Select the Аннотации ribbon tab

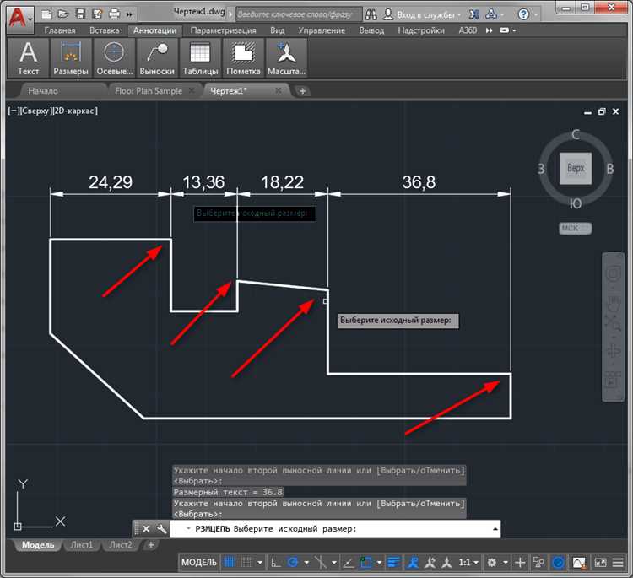point(155,30)
